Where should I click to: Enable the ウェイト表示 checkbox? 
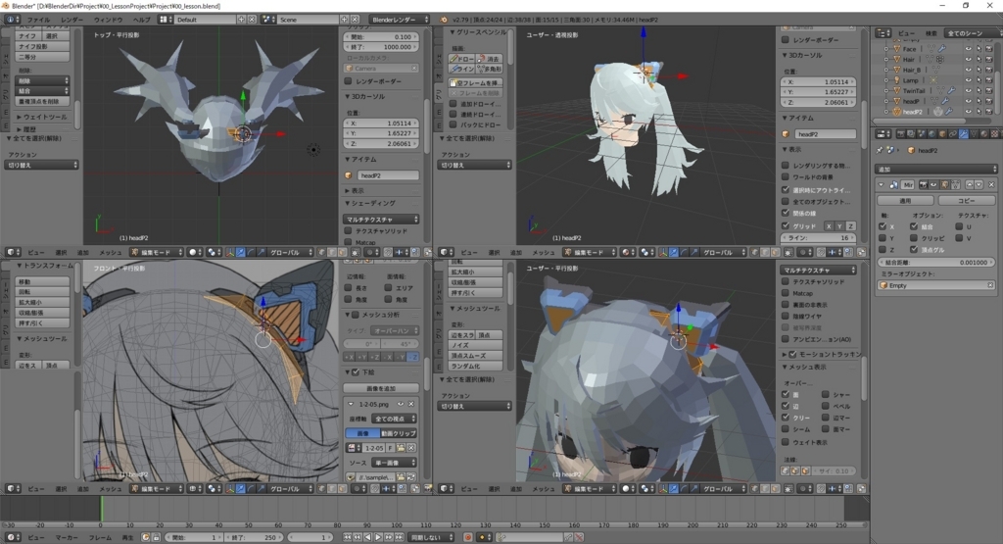coord(786,442)
